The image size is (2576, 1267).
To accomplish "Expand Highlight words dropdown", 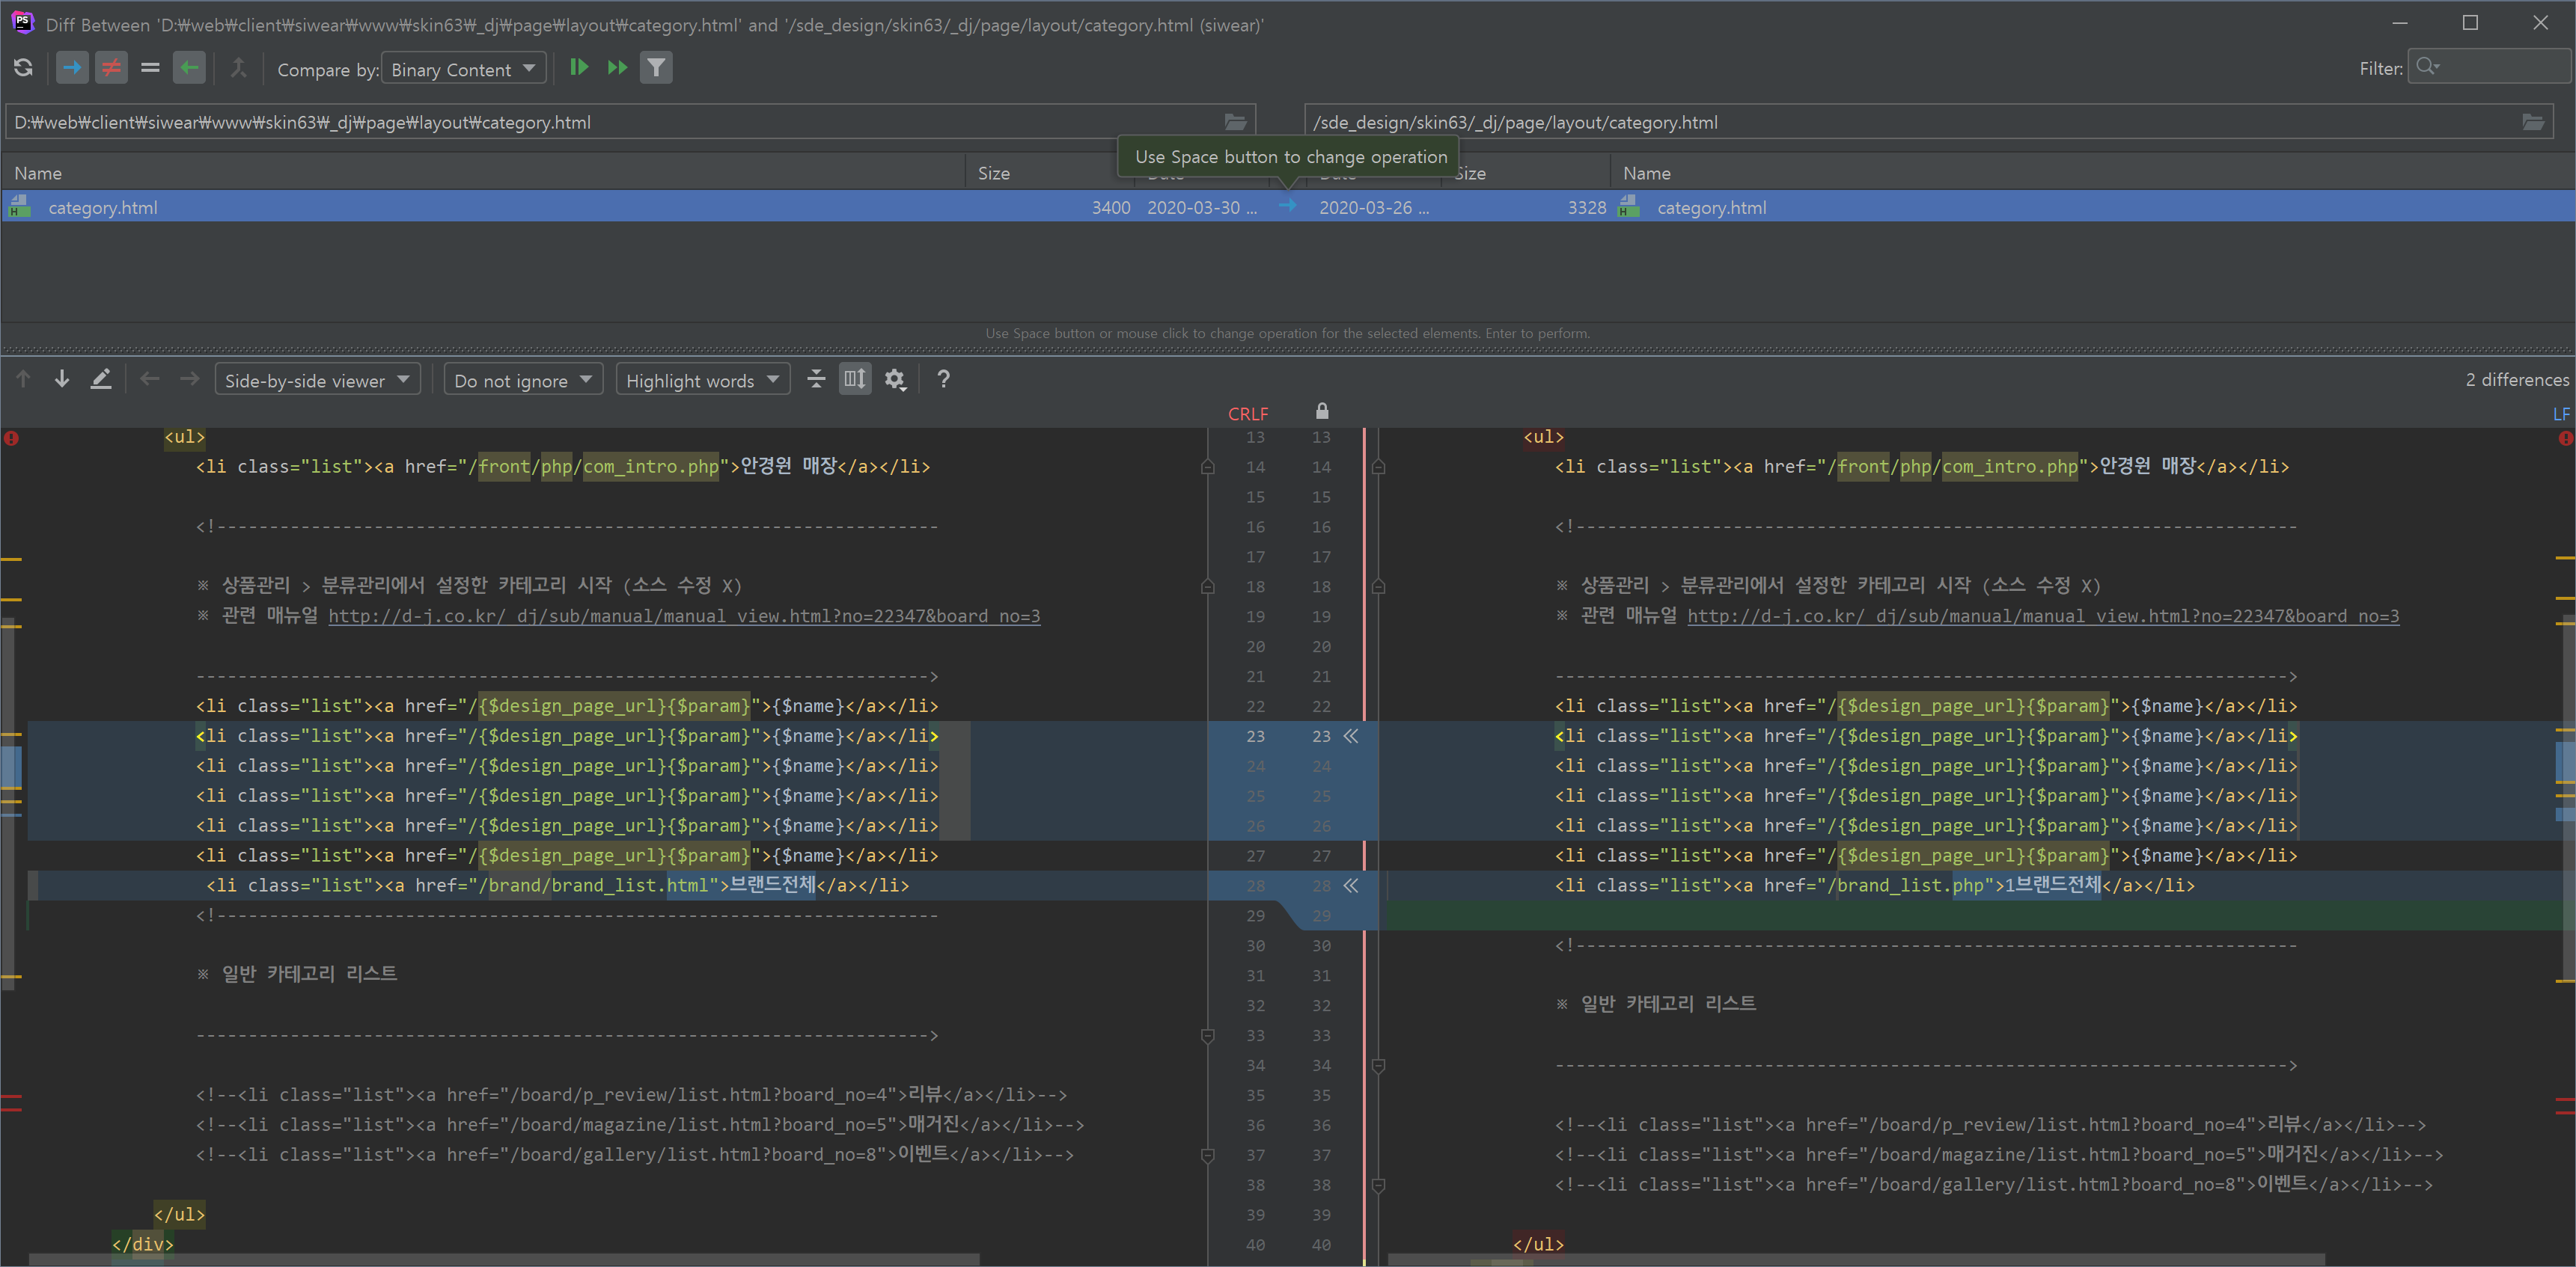I will [x=702, y=381].
